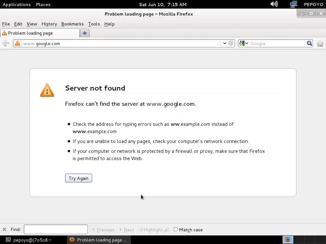The width and height of the screenshot is (326, 244).
Task: Focus the Find text field
Action: coord(56,229)
